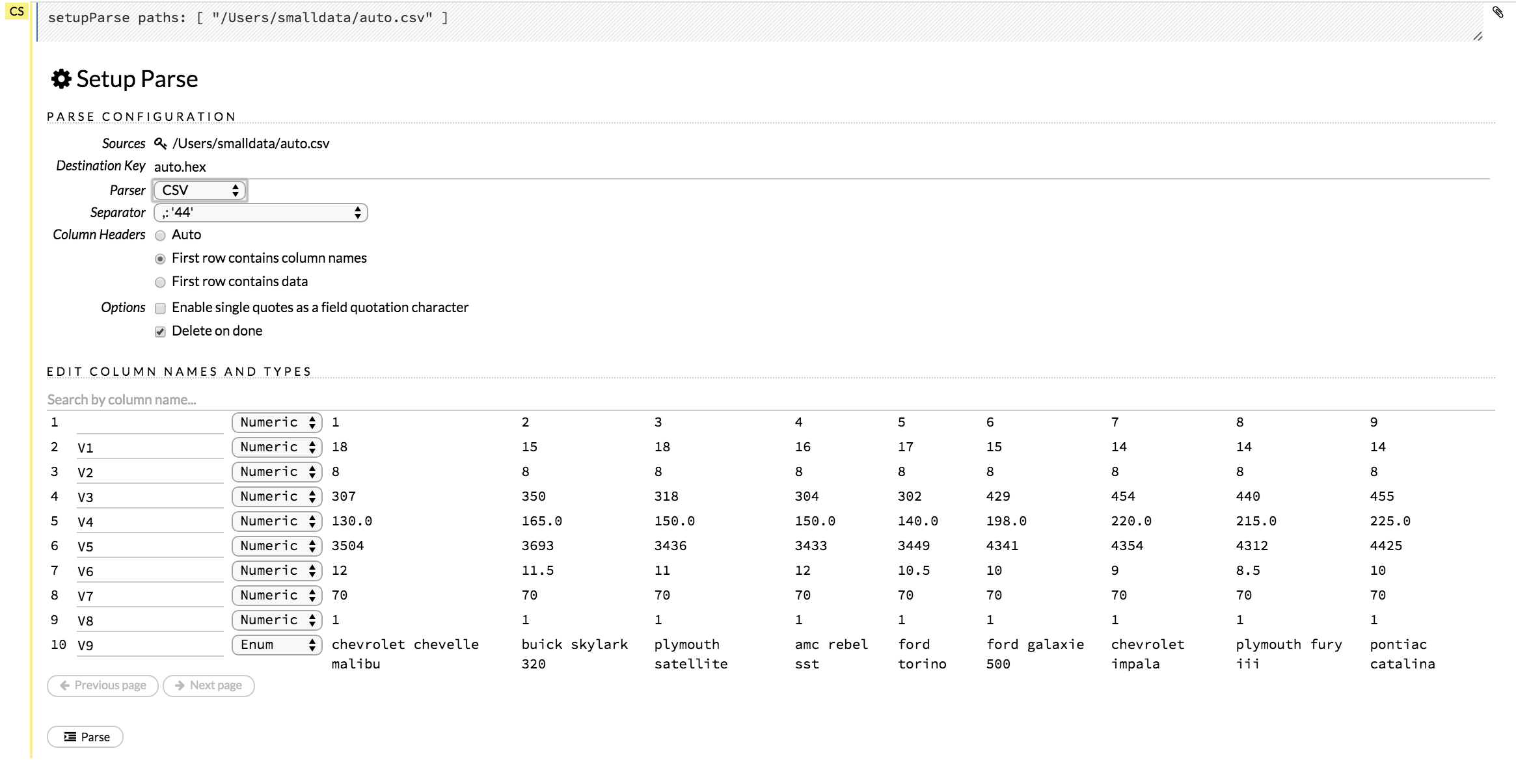Open the Parser dropdown showing CSV
The image size is (1516, 766).
pyautogui.click(x=199, y=190)
